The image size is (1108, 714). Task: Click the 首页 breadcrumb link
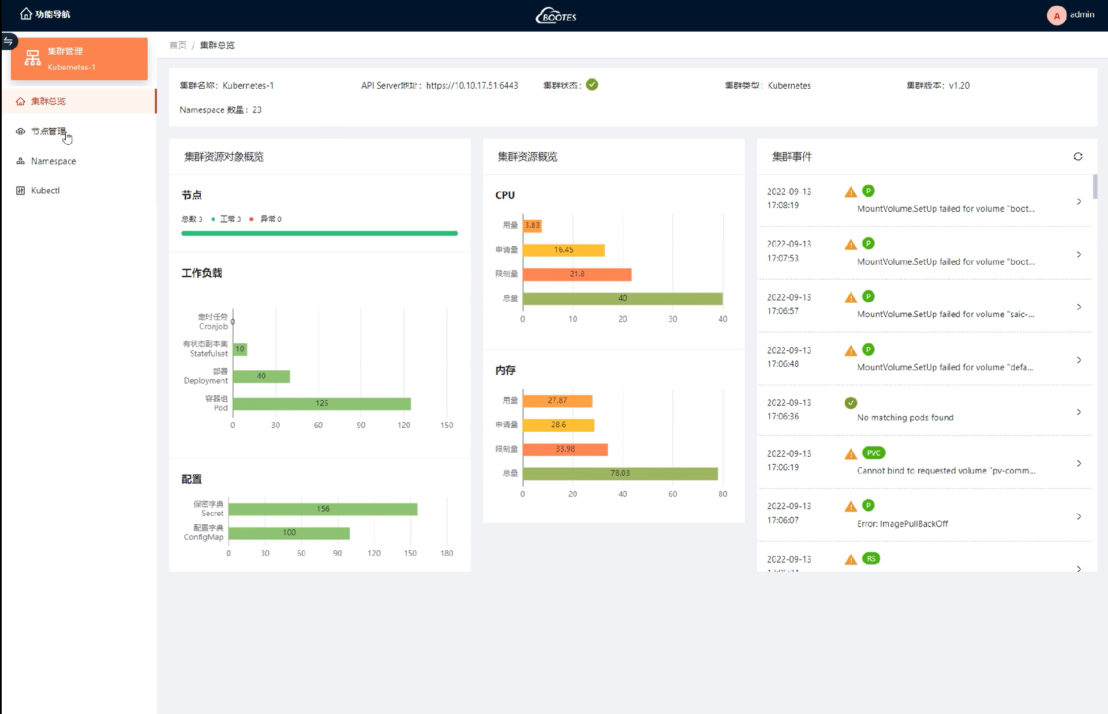178,45
